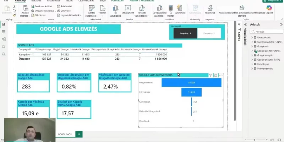
Task: Open DAX query view in left sidebar
Action: [4, 47]
